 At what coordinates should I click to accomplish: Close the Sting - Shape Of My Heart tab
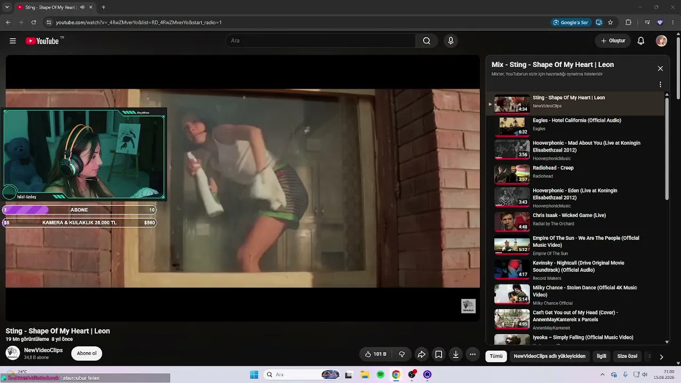coord(91,7)
